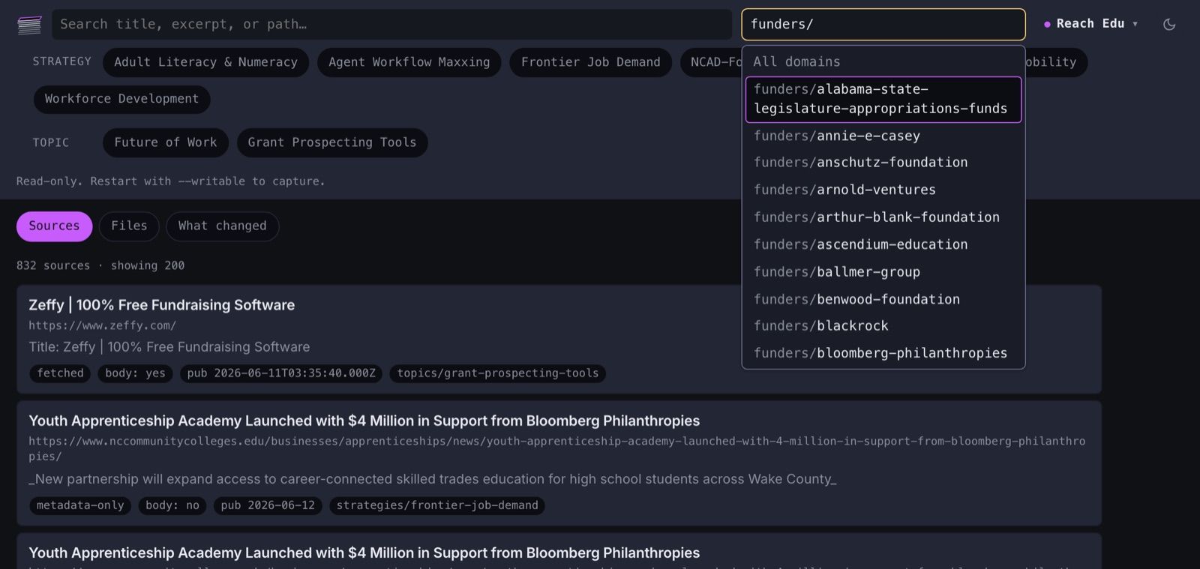Image resolution: width=1200 pixels, height=569 pixels.
Task: Click the strategies/frontier-job-demand tag
Action: pyautogui.click(x=437, y=505)
